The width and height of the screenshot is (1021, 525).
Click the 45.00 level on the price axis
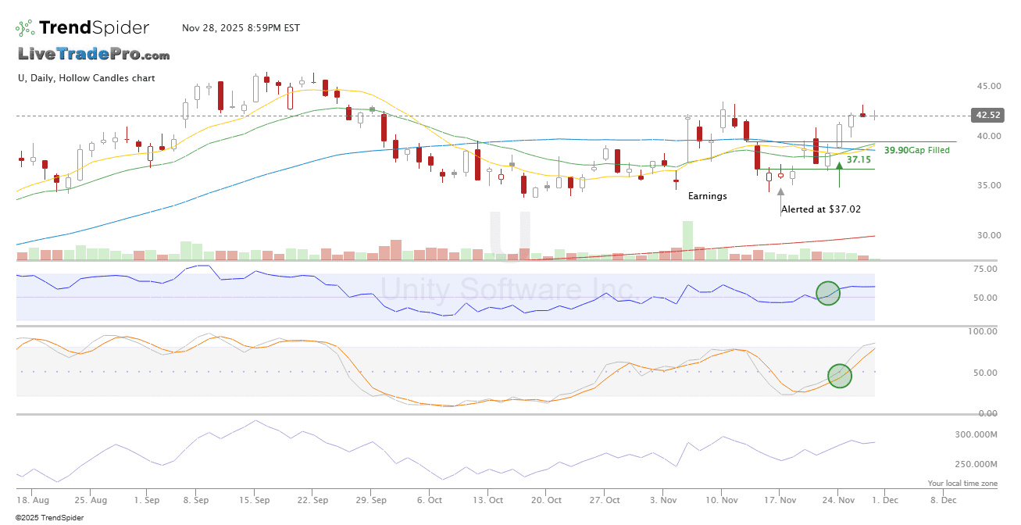pyautogui.click(x=987, y=86)
